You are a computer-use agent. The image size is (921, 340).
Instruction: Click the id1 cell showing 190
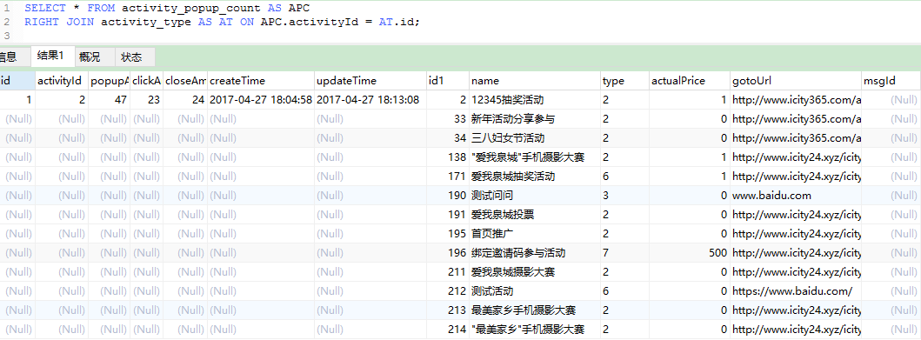(x=448, y=196)
